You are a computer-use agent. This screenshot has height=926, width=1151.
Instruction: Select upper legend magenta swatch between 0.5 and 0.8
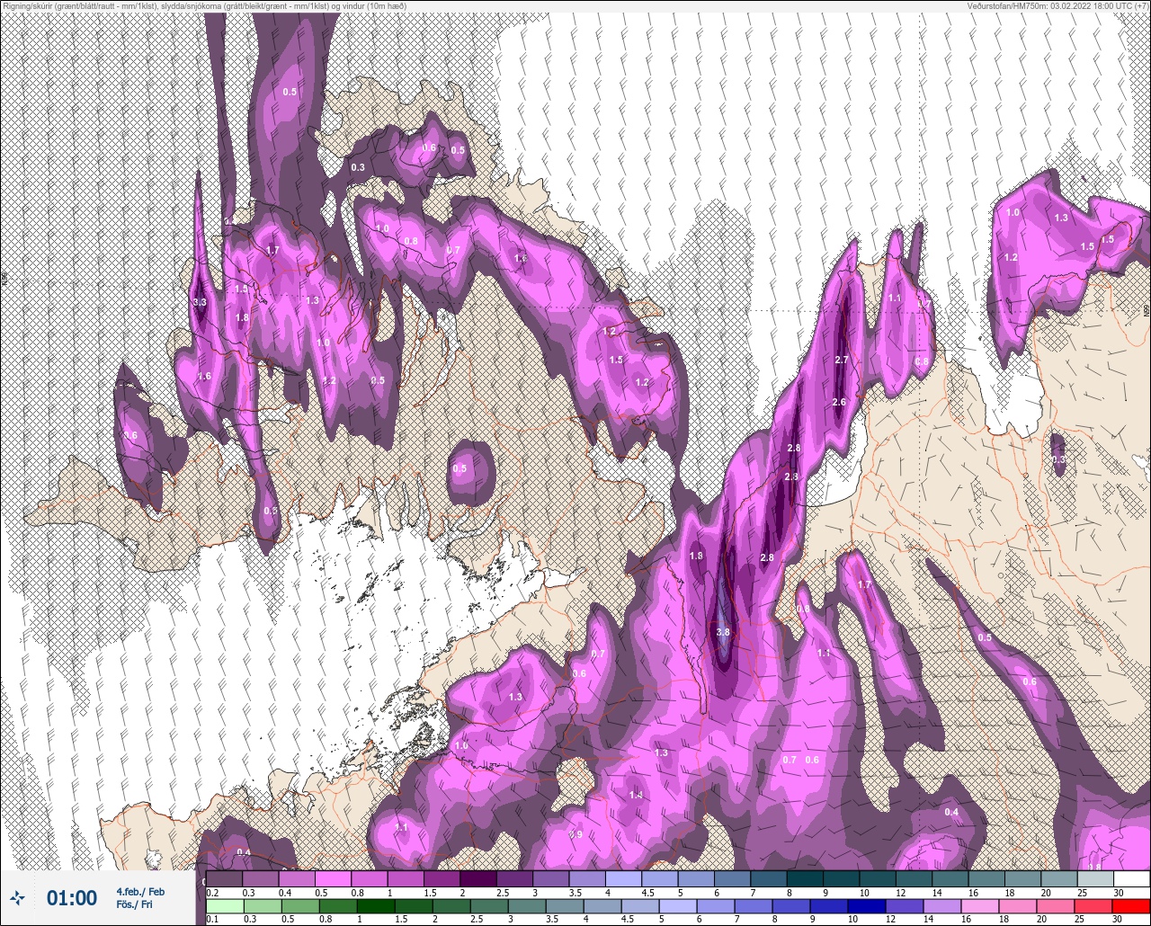click(x=334, y=878)
